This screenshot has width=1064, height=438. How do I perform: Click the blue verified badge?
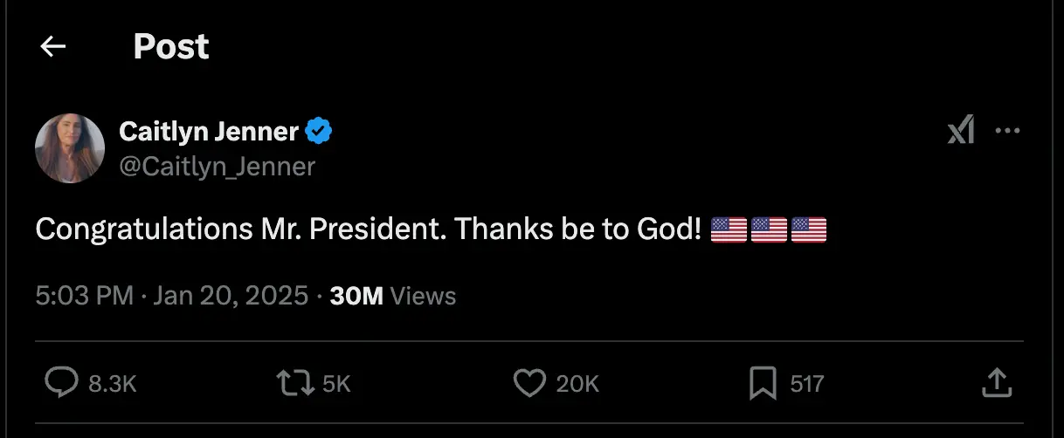tap(319, 132)
